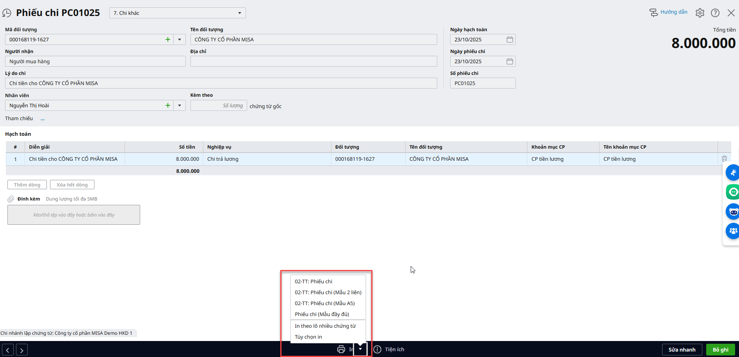The height and width of the screenshot is (357, 739).
Task: Open the Hướng dẫn guide link
Action: click(668, 12)
